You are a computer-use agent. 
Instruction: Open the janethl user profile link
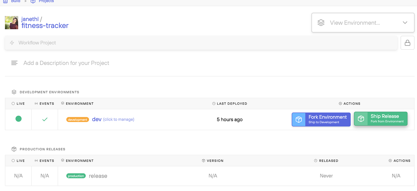30,19
